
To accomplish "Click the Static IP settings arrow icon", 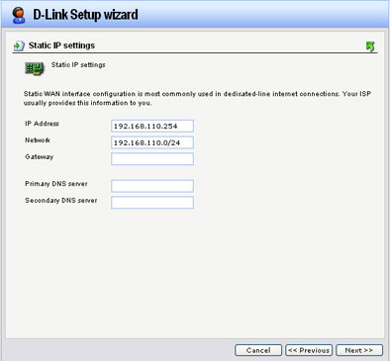I will (x=19, y=45).
